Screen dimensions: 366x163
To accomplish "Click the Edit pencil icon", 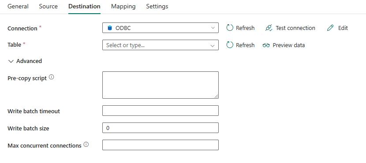I will point(330,28).
